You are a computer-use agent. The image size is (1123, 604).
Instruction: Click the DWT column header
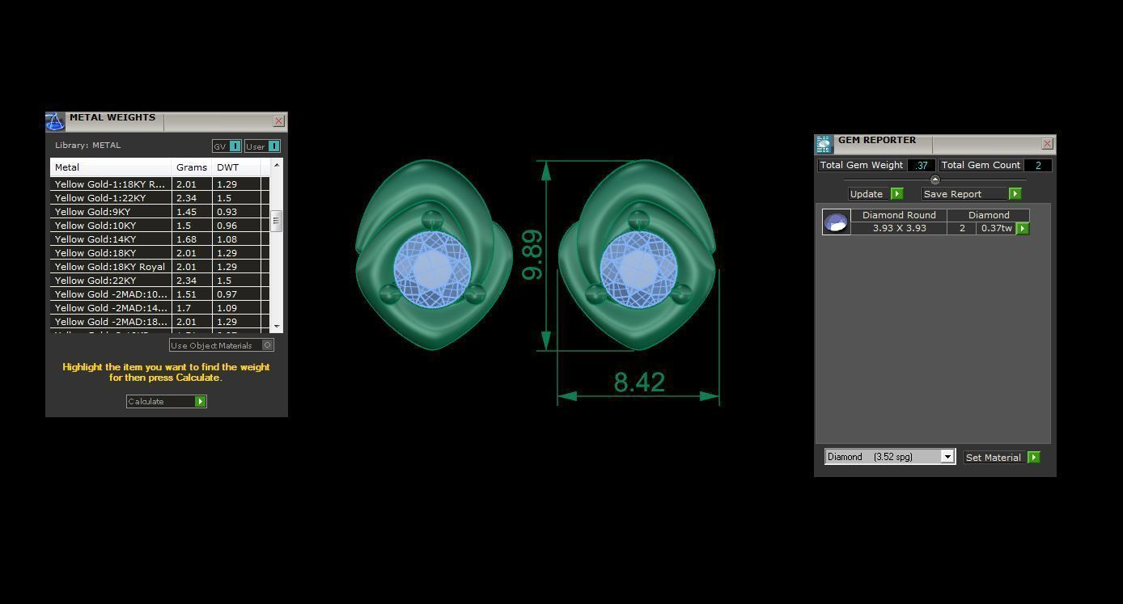(236, 167)
